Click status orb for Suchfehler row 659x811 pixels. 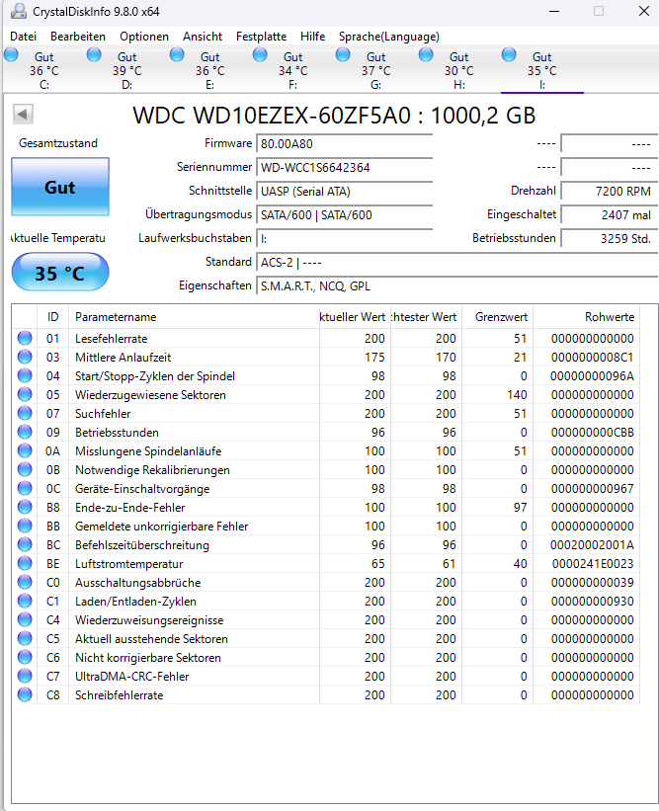click(25, 413)
